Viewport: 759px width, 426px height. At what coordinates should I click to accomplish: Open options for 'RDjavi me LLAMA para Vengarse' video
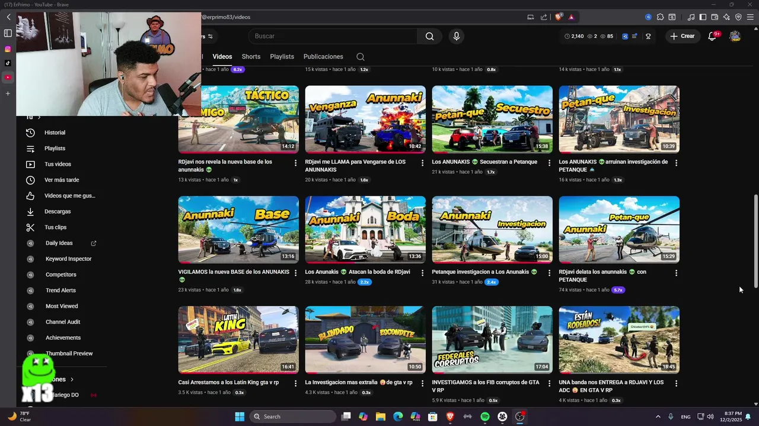coord(422,163)
